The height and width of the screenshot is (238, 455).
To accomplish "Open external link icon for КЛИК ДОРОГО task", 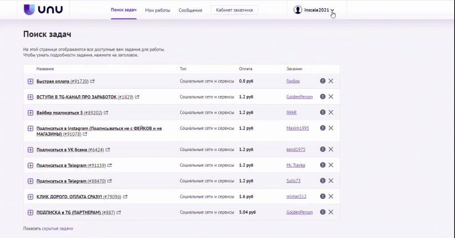I will (125, 197).
